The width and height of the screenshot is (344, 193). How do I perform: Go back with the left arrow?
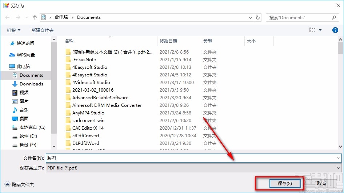point(8,17)
